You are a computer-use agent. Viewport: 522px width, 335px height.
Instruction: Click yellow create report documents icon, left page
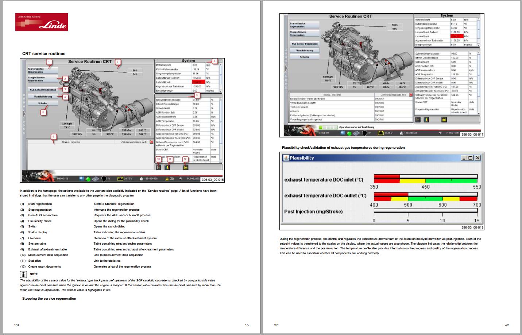(x=185, y=167)
